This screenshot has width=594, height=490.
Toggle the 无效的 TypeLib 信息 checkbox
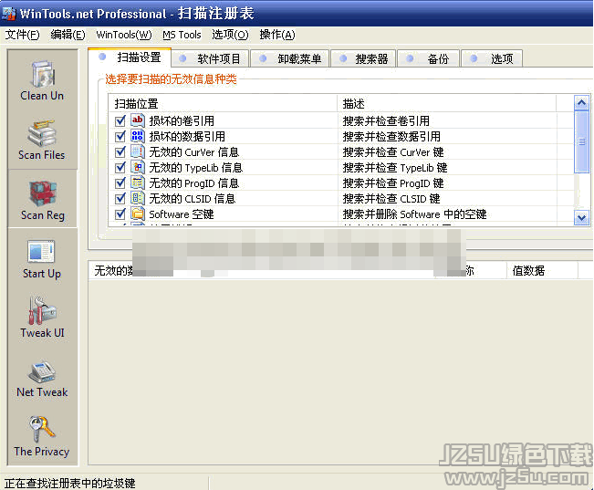120,168
